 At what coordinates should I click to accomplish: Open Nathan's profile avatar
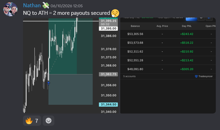click(x=10, y=9)
